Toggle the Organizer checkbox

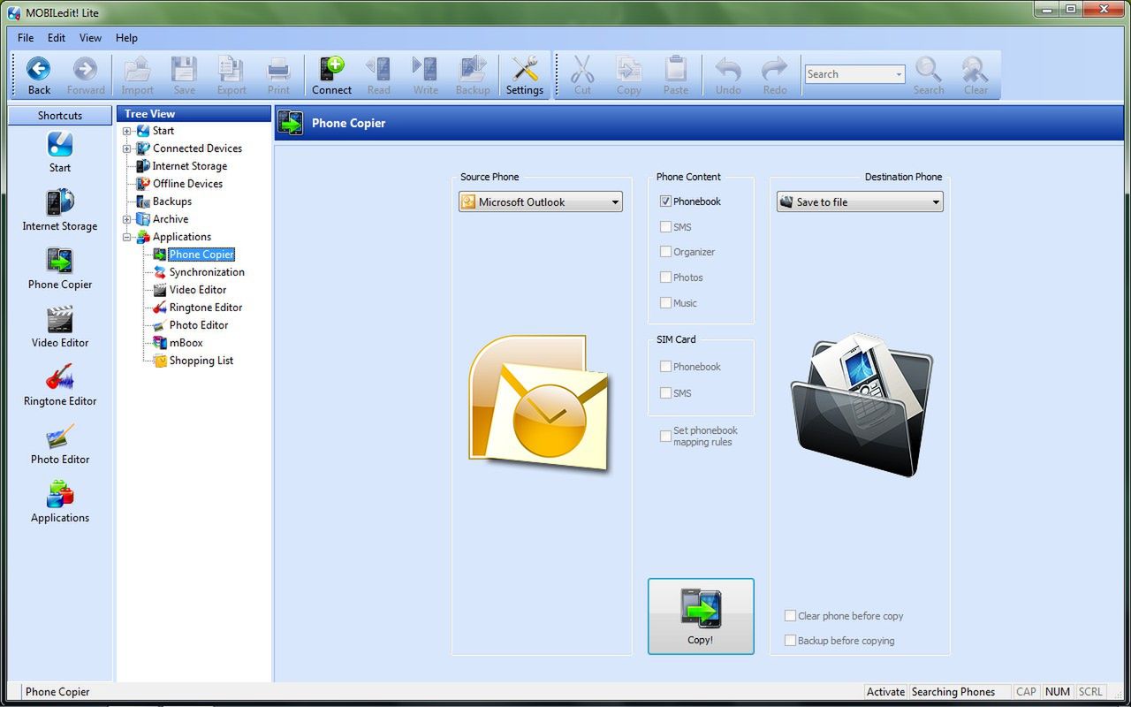coord(665,252)
